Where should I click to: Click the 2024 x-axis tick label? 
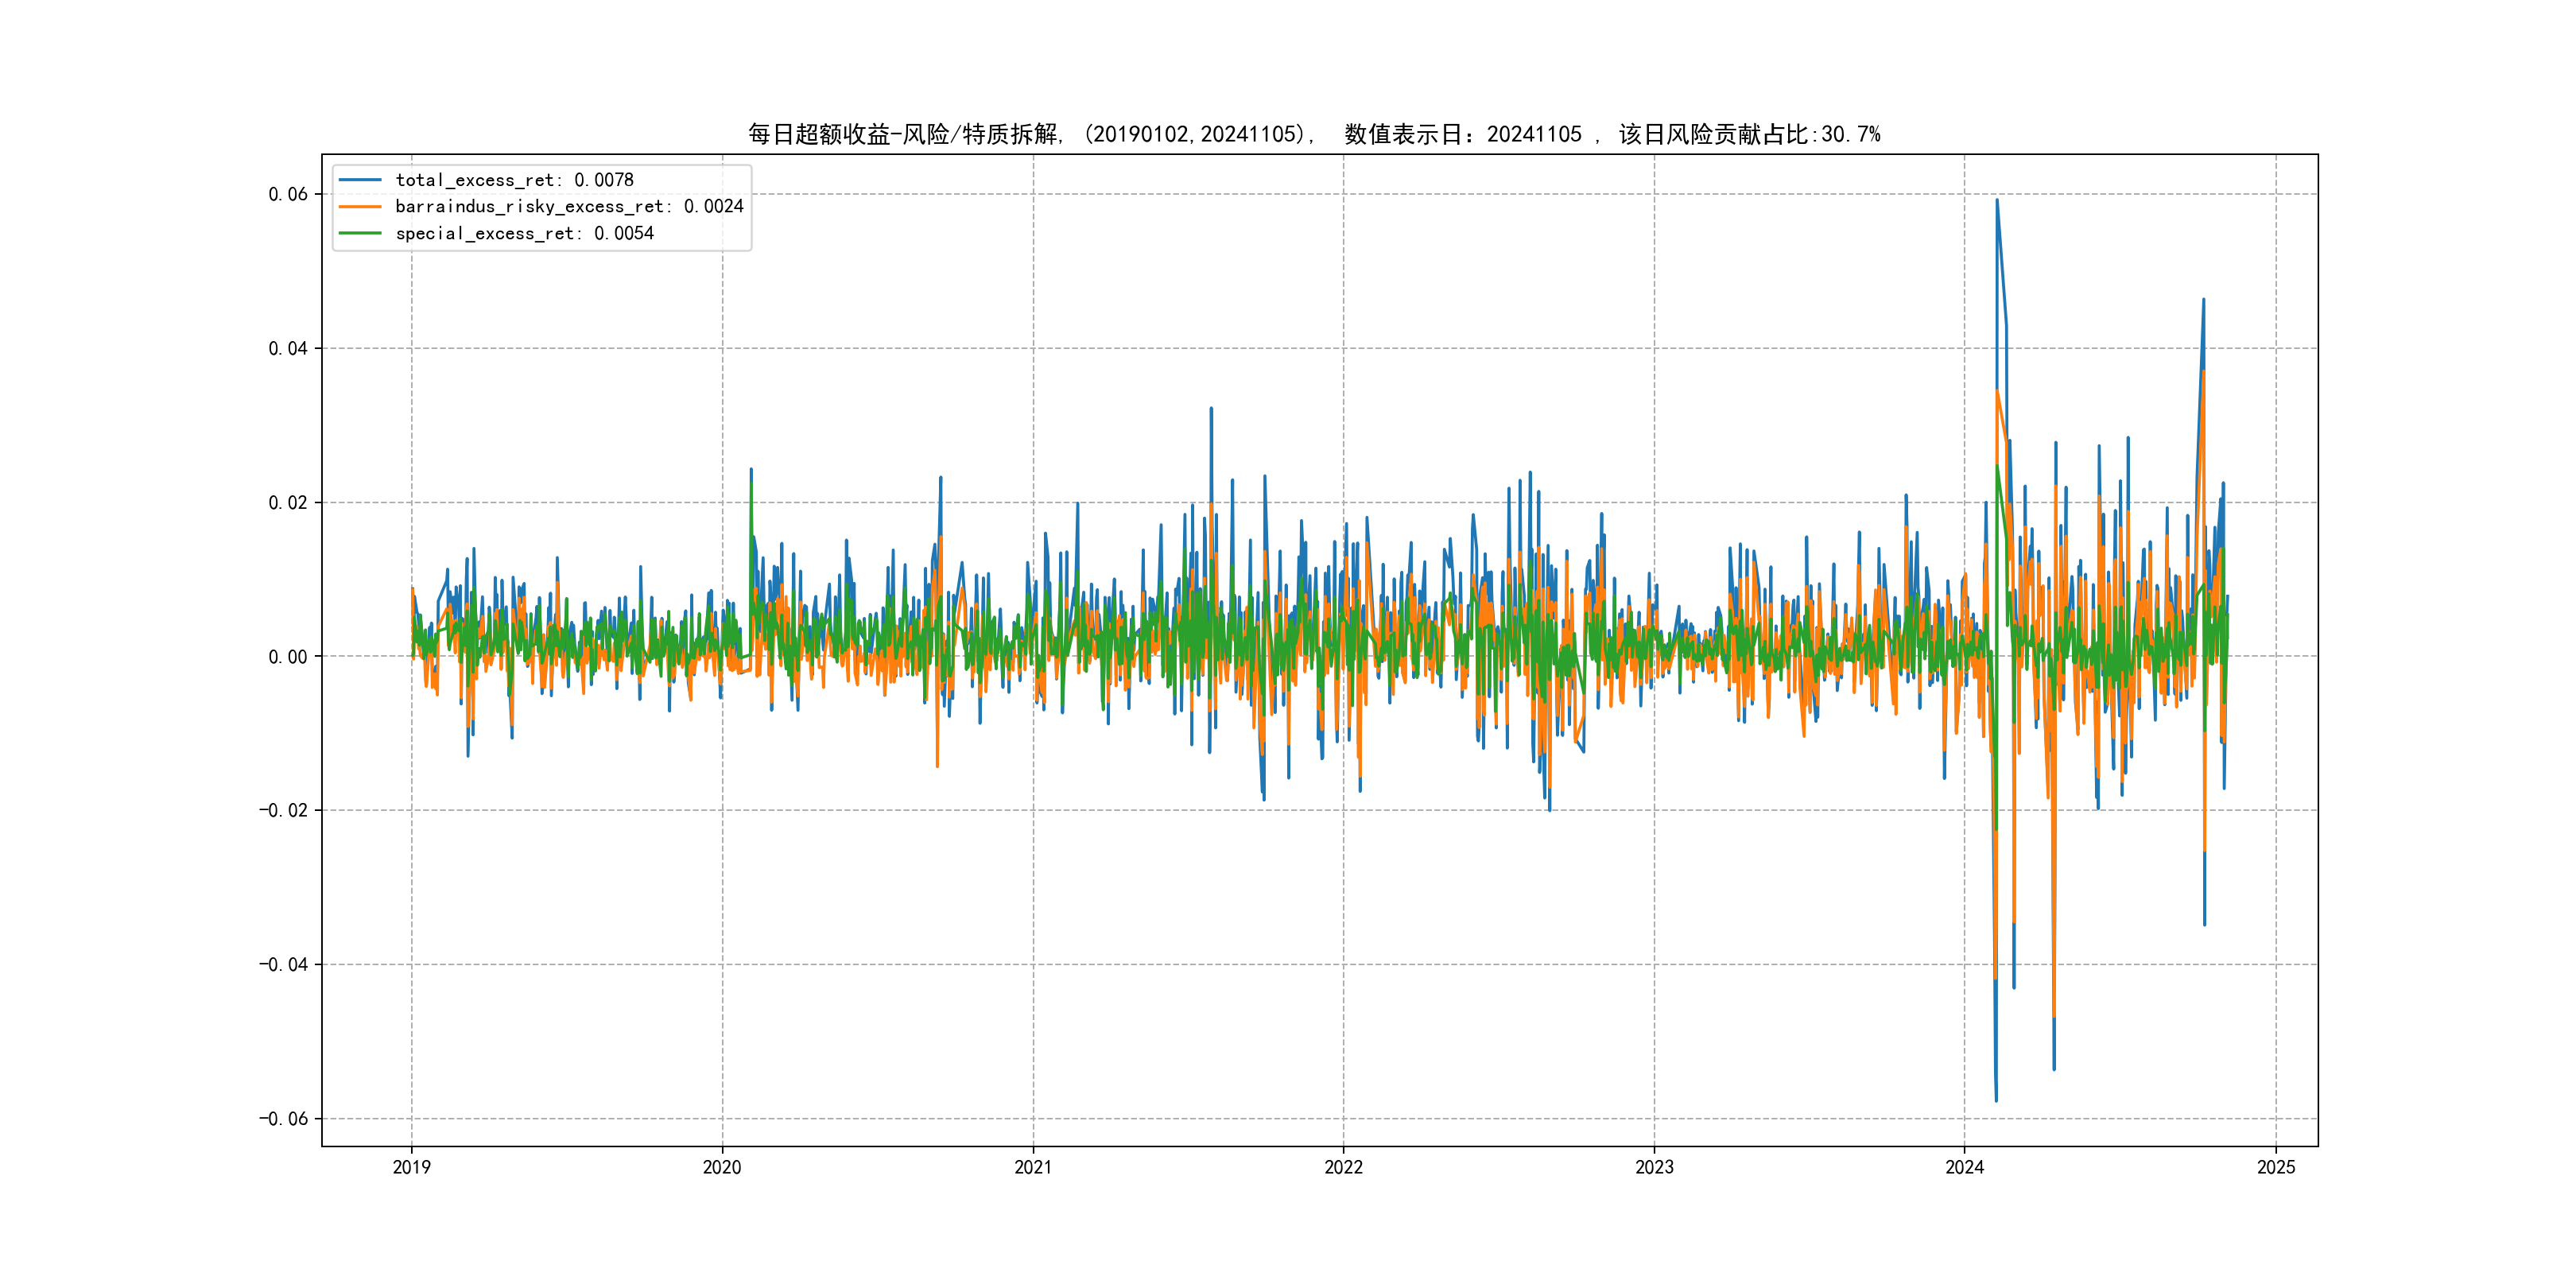(1964, 1167)
